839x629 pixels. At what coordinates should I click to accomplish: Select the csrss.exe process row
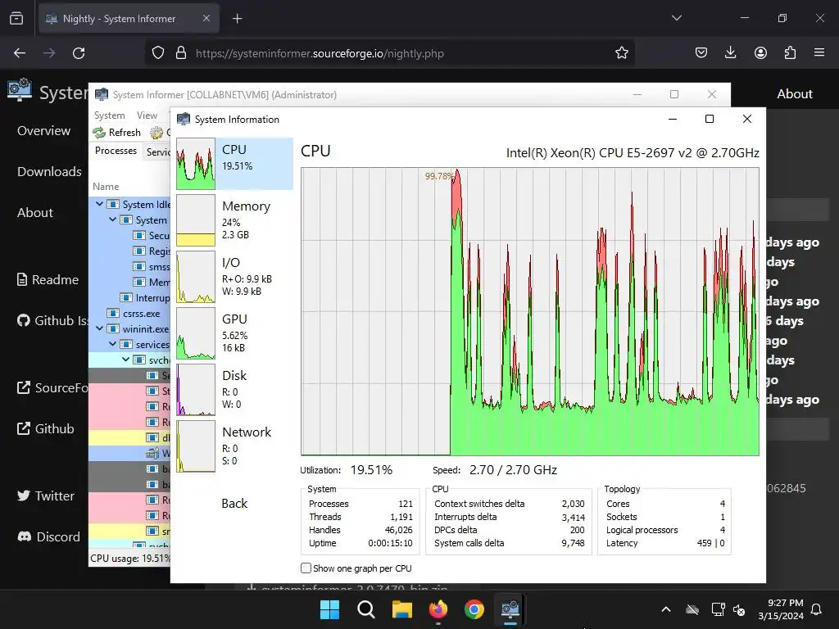pos(129,314)
